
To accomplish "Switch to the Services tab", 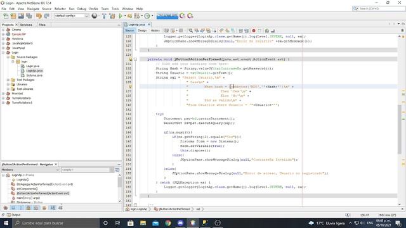I will point(26,25).
